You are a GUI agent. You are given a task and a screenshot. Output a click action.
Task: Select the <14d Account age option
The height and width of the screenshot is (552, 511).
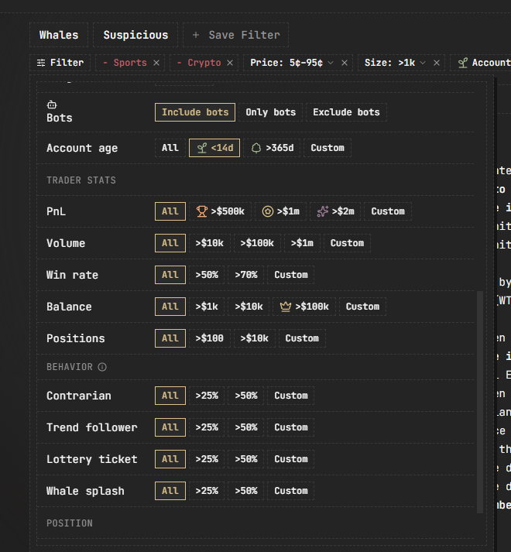pyautogui.click(x=214, y=148)
